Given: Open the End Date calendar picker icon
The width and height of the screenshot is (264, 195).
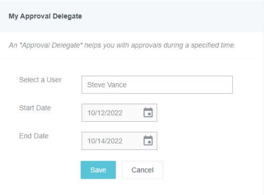Looking at the screenshot, I should 148,140.
